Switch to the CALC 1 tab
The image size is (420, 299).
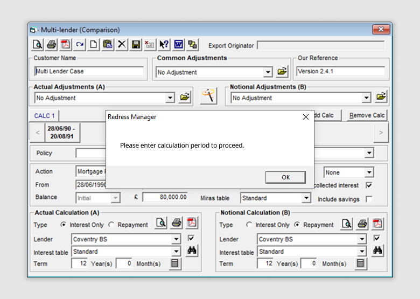(45, 116)
